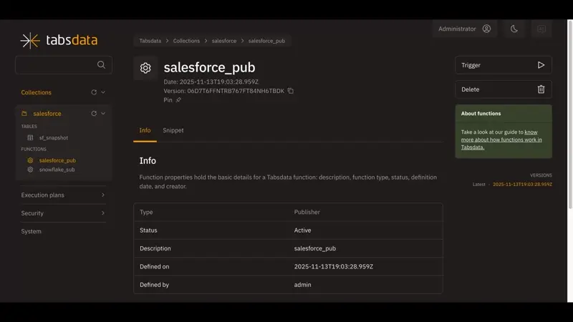Click the Version text line

tap(223, 91)
